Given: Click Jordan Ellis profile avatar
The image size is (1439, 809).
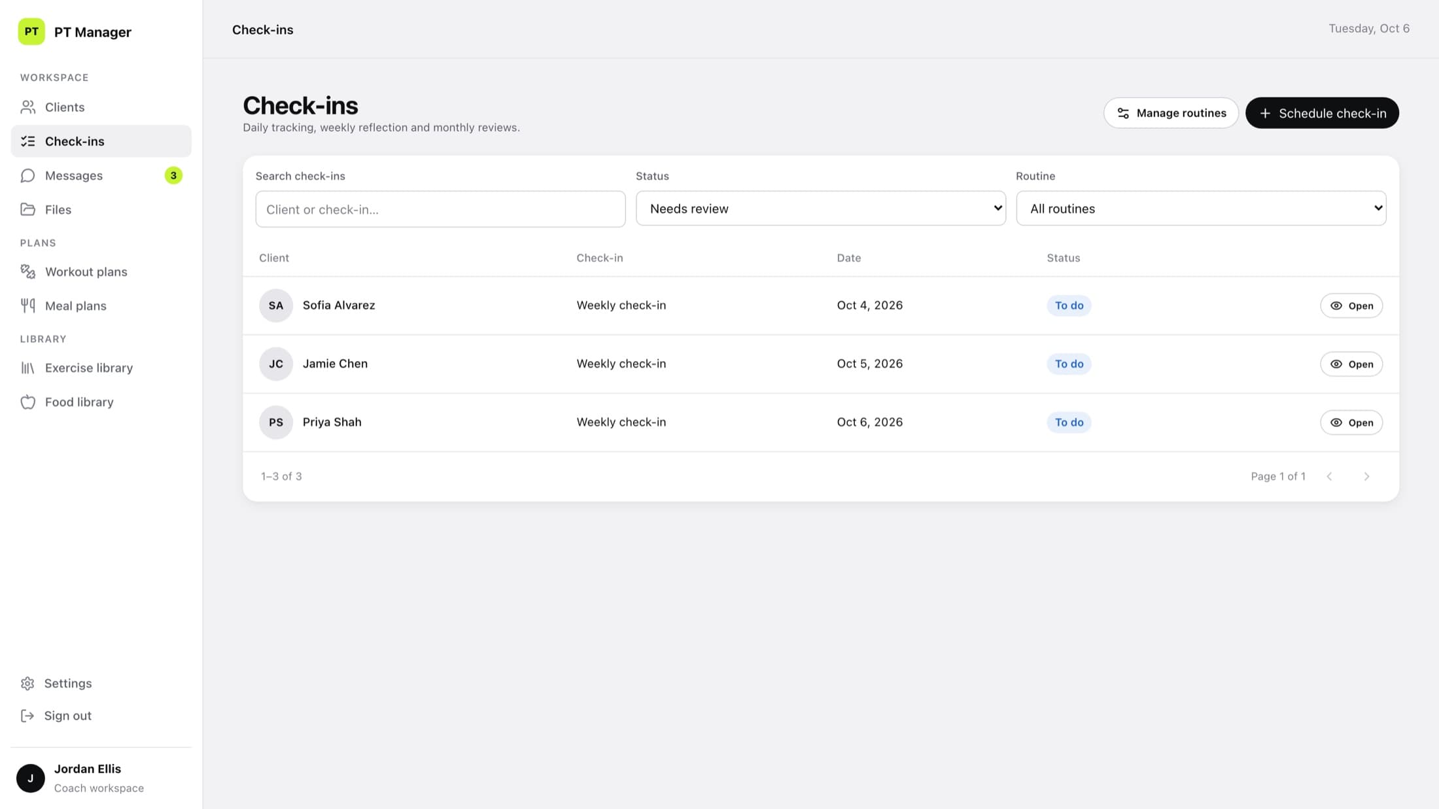Looking at the screenshot, I should point(30,778).
